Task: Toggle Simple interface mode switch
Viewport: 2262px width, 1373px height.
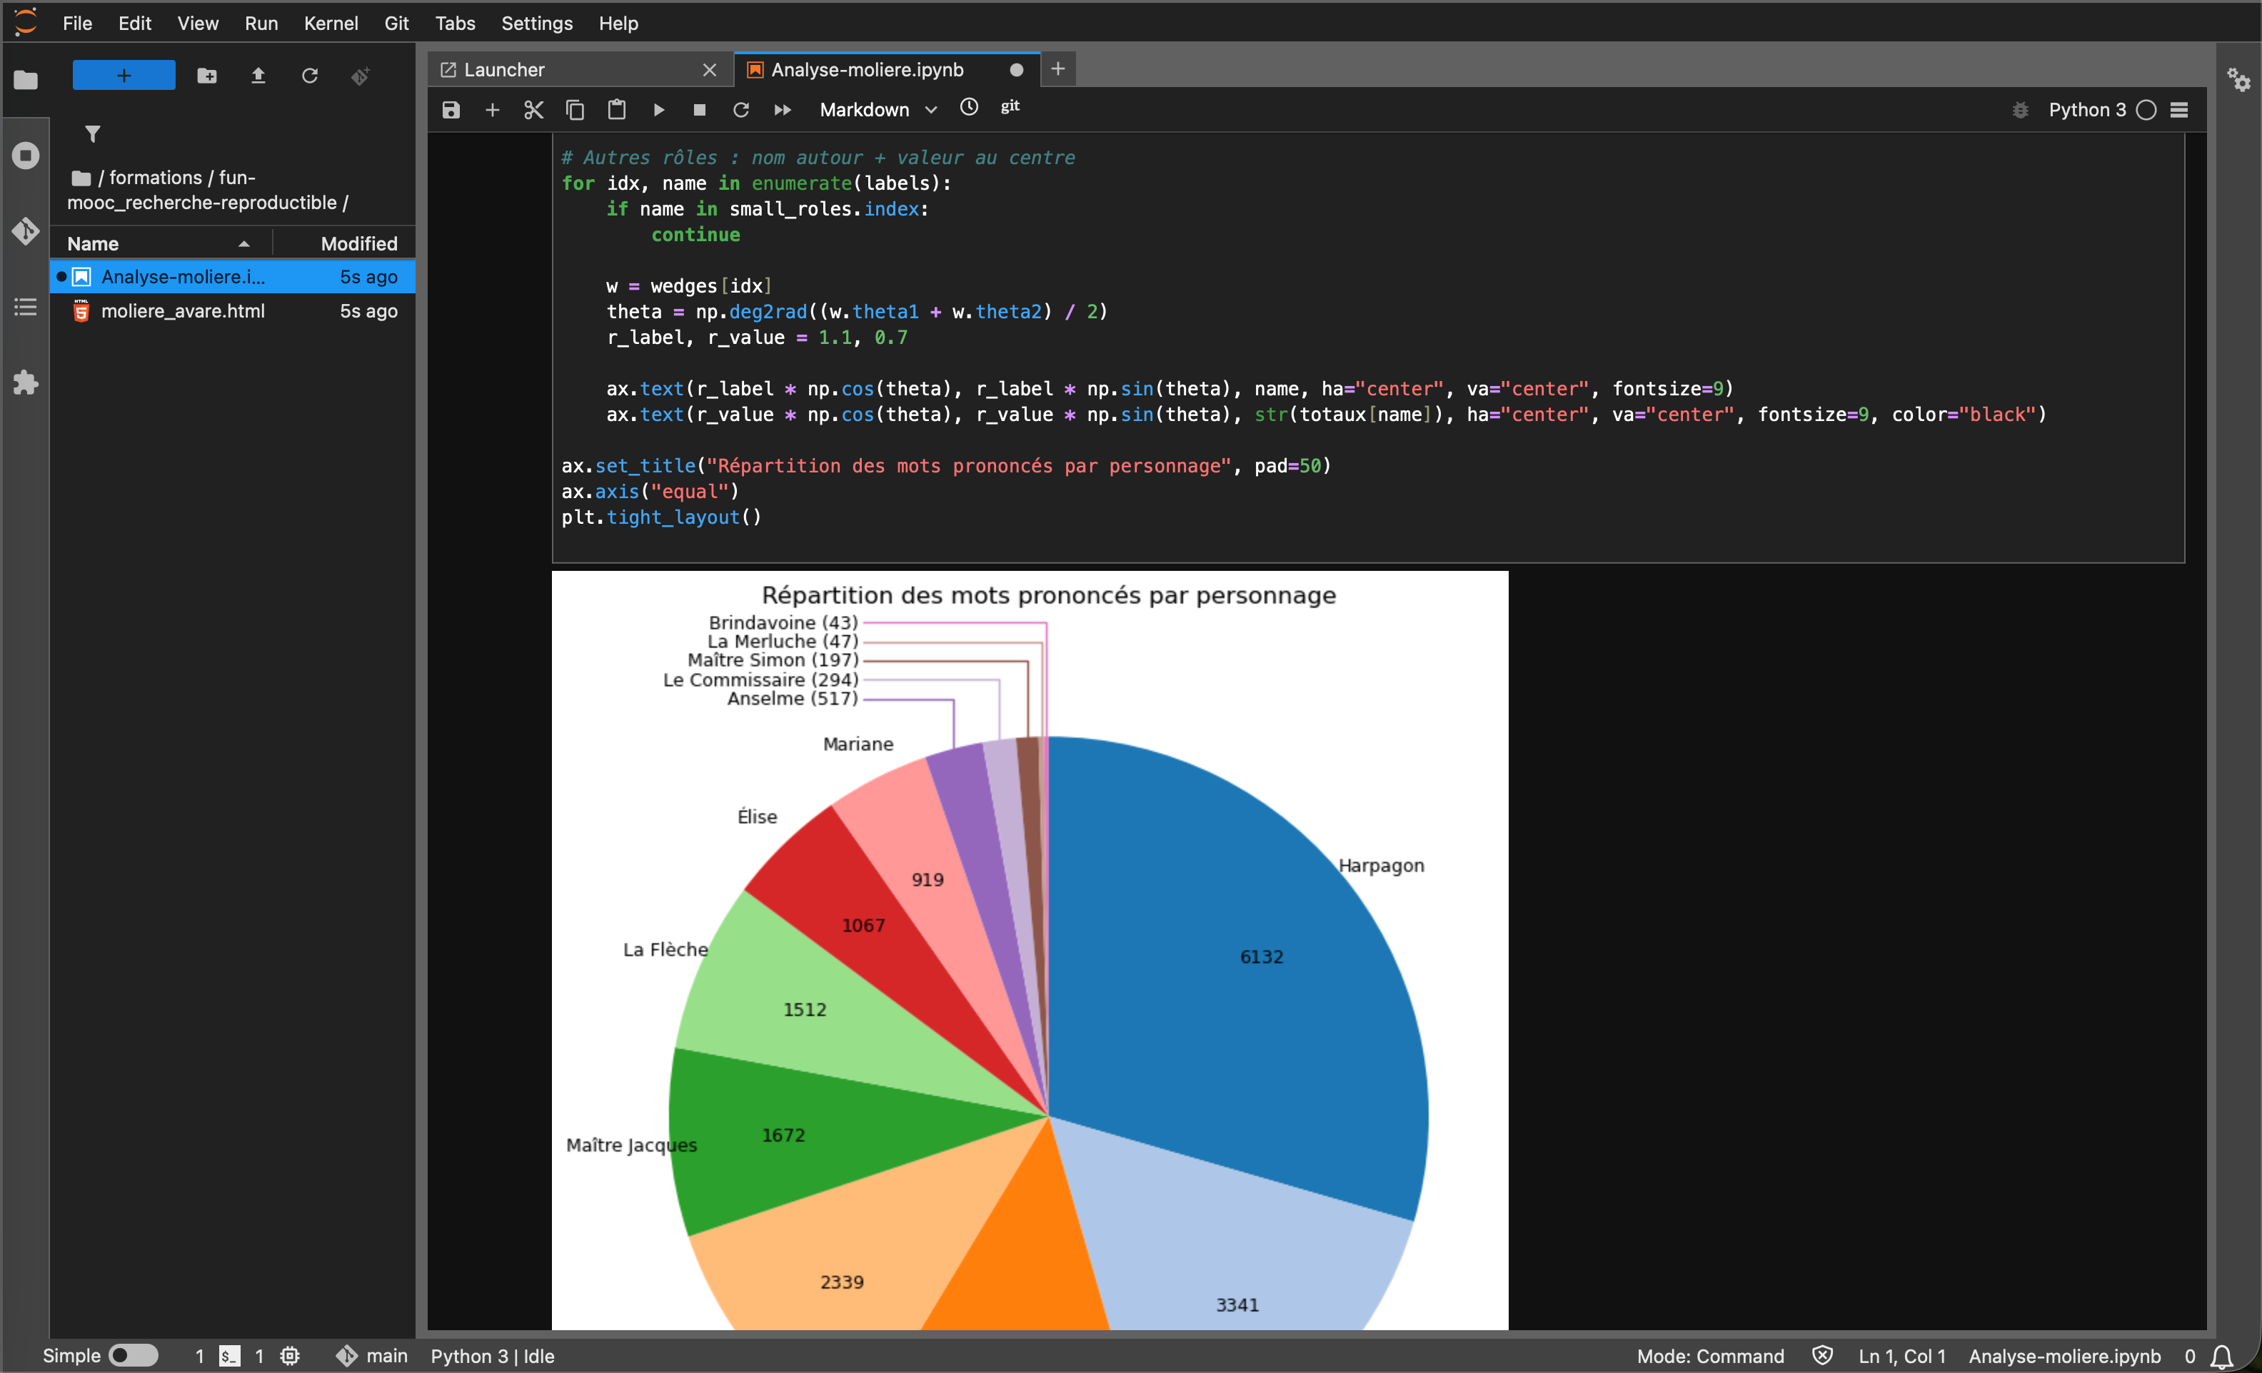Action: tap(133, 1356)
